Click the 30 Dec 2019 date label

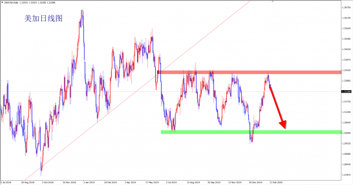(256, 181)
